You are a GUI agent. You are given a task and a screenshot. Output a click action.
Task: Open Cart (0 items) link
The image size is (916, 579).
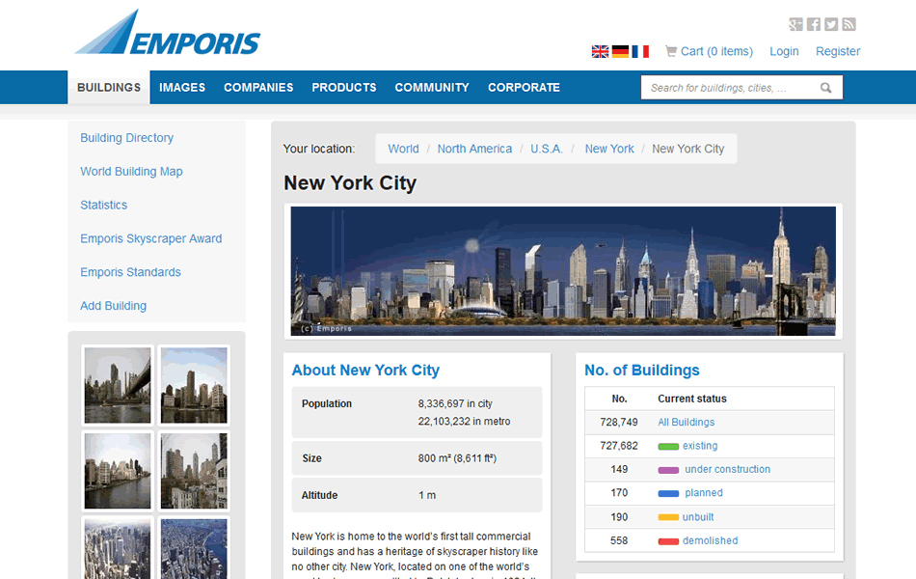(716, 51)
